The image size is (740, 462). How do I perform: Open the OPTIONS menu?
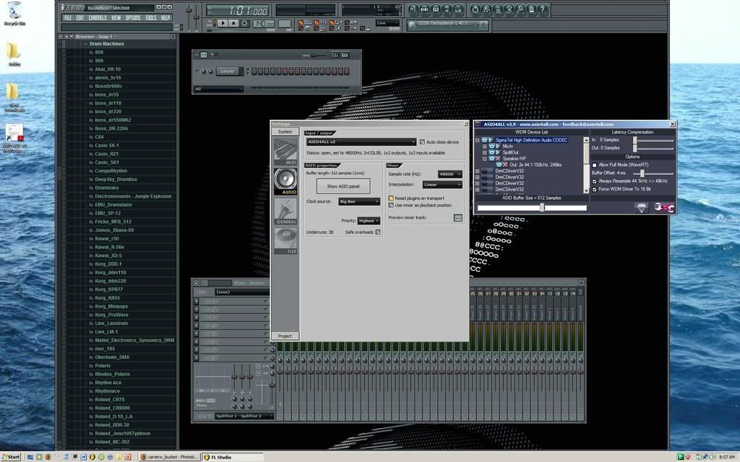133,18
